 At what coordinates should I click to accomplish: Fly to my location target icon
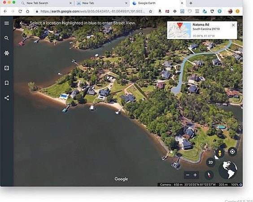(232, 152)
